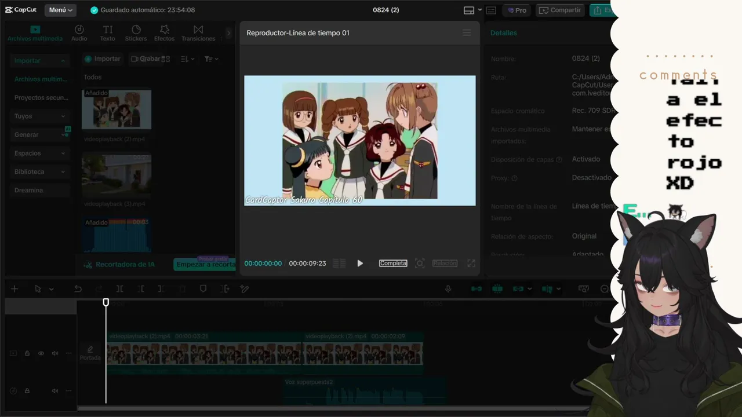This screenshot has width=742, height=417.
Task: Click the Pro upgrade button
Action: (517, 10)
